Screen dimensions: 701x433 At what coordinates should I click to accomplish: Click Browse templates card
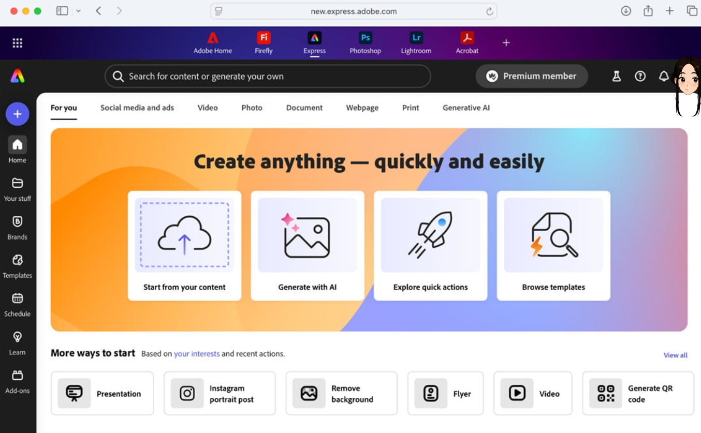point(553,246)
